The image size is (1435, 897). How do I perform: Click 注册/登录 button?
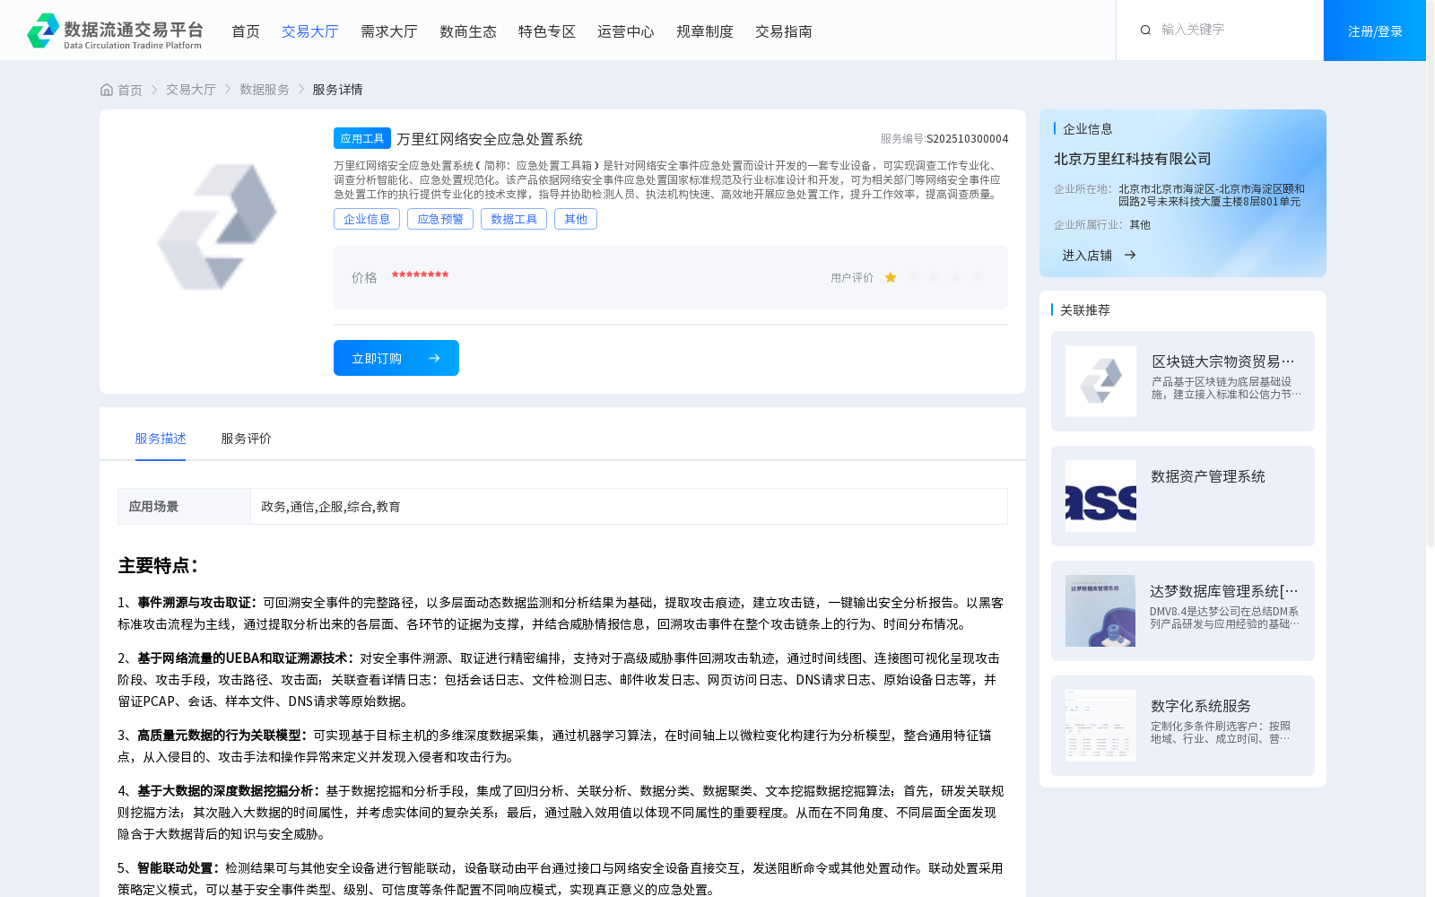coord(1375,30)
